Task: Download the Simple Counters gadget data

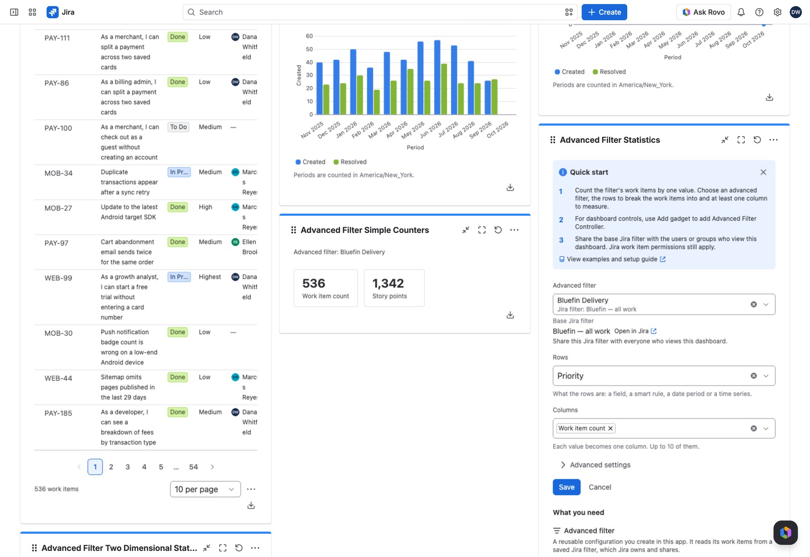Action: [510, 315]
